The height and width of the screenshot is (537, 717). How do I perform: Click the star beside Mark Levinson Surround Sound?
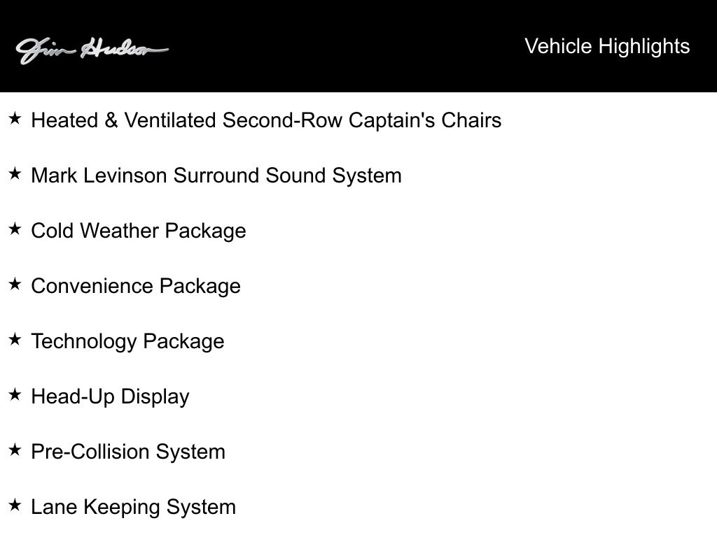coord(15,174)
